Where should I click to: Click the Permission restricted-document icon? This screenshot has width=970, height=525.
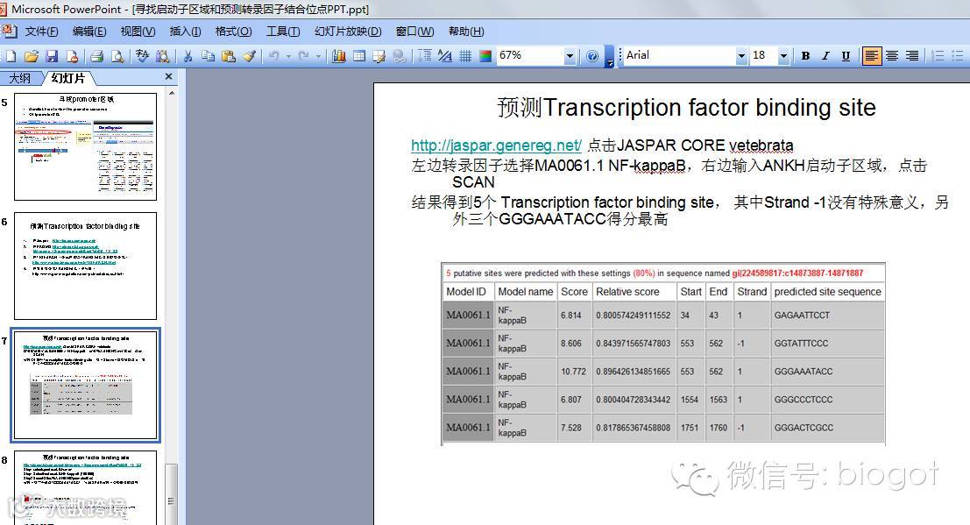pos(73,56)
